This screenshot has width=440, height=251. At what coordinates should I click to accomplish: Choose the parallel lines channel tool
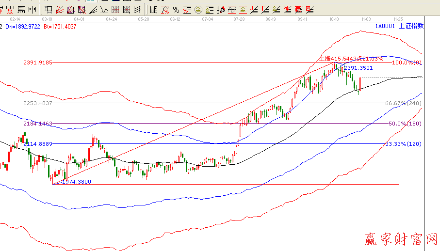(138, 9)
